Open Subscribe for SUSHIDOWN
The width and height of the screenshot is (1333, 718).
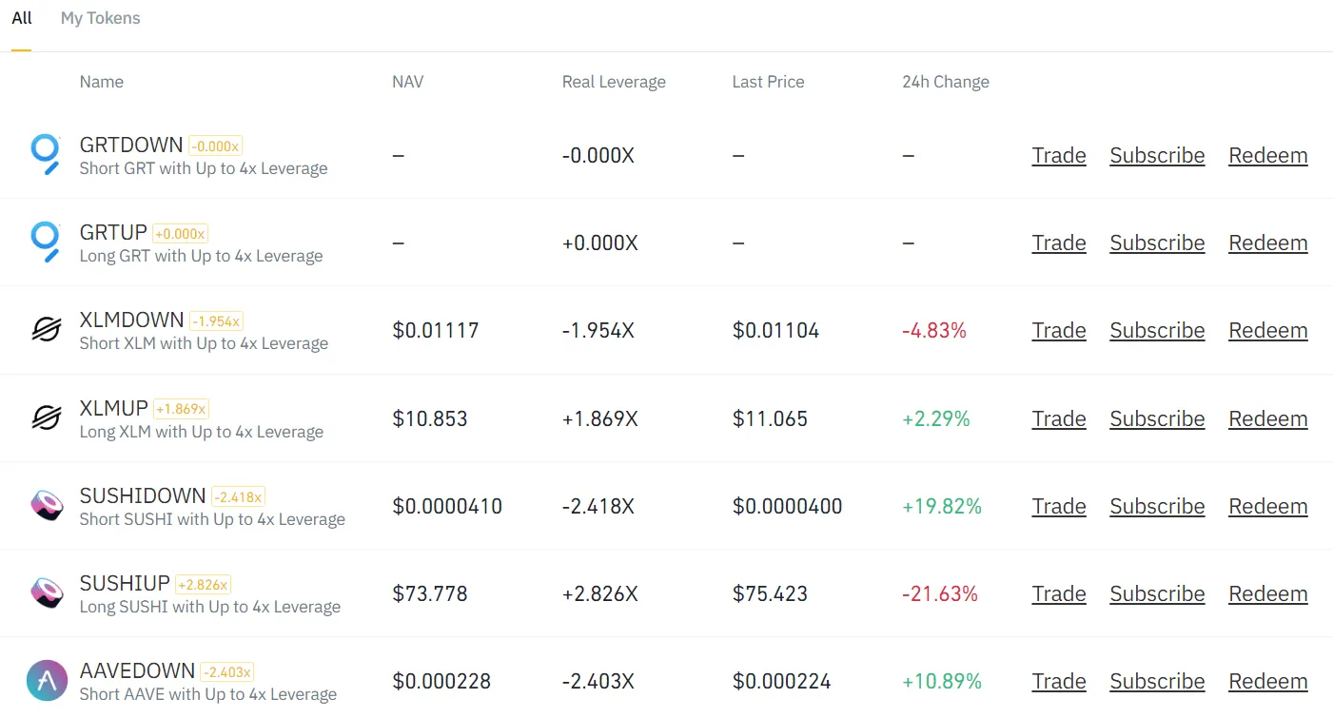(x=1157, y=506)
